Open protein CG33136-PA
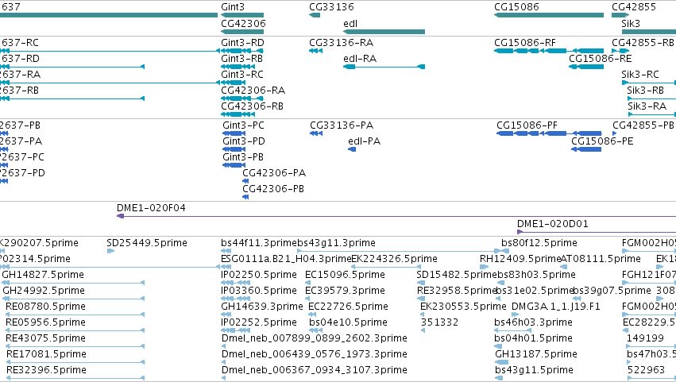 (342, 125)
